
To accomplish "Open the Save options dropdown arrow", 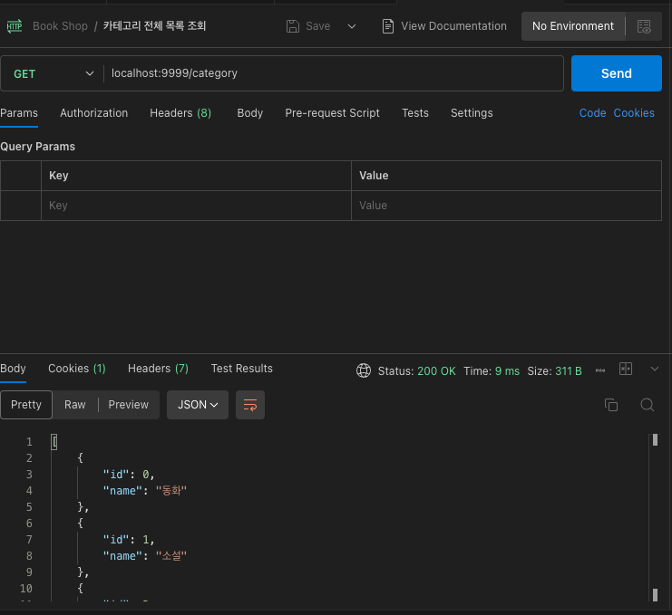I will pos(352,26).
